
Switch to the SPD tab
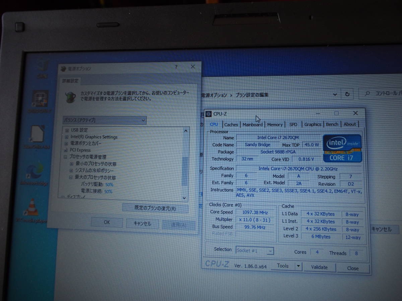(293, 124)
